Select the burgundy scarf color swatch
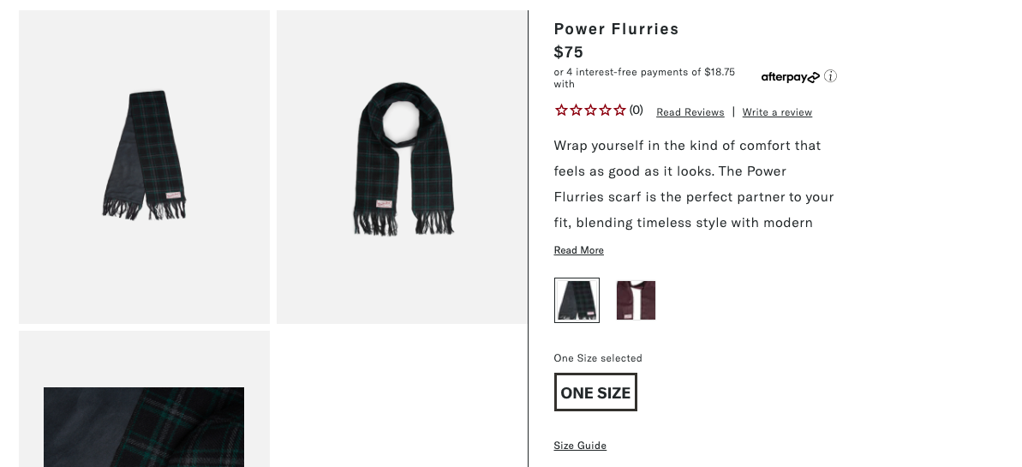The width and height of the screenshot is (1022, 467). tap(636, 300)
